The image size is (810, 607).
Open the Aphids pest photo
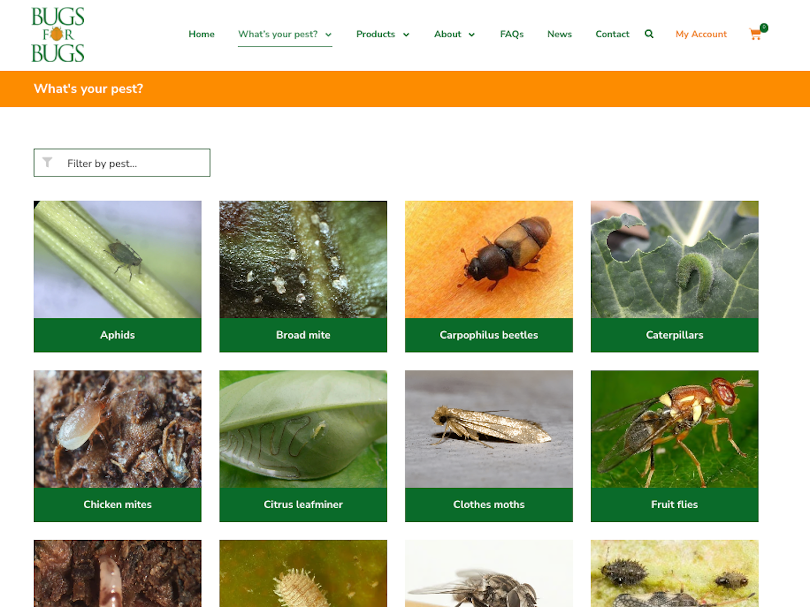pyautogui.click(x=118, y=260)
